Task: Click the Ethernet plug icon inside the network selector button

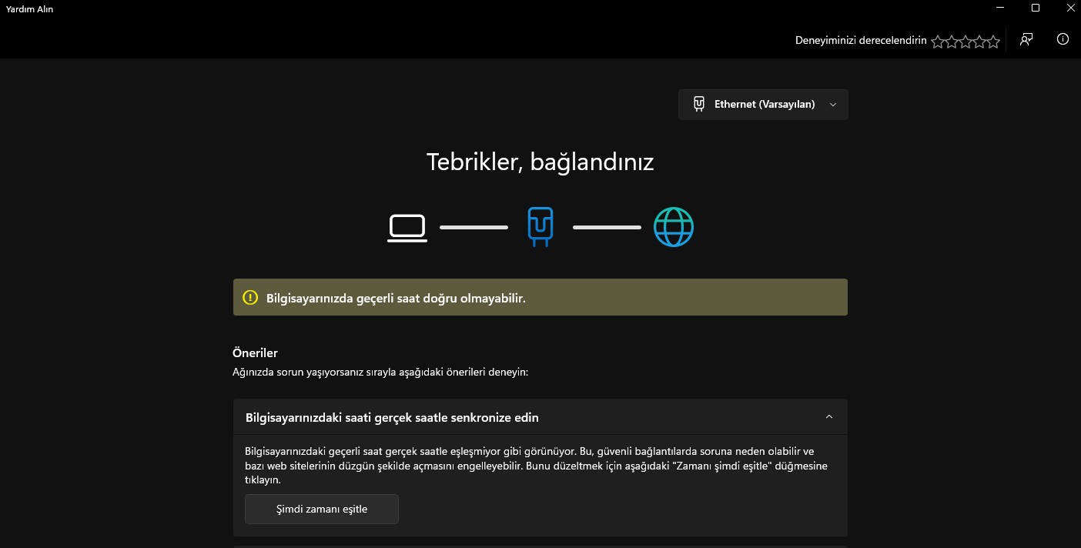Action: [699, 103]
